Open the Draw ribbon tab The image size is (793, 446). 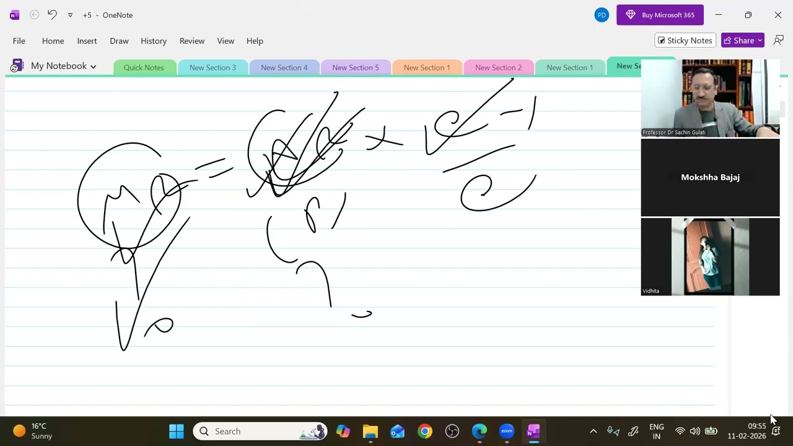point(119,41)
